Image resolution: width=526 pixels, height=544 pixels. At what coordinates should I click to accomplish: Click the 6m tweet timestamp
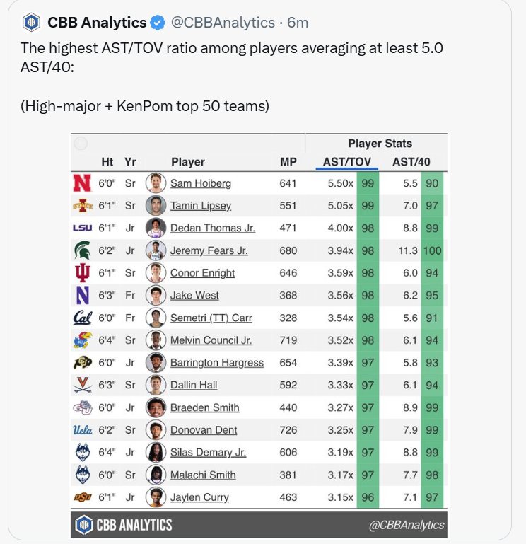click(298, 23)
